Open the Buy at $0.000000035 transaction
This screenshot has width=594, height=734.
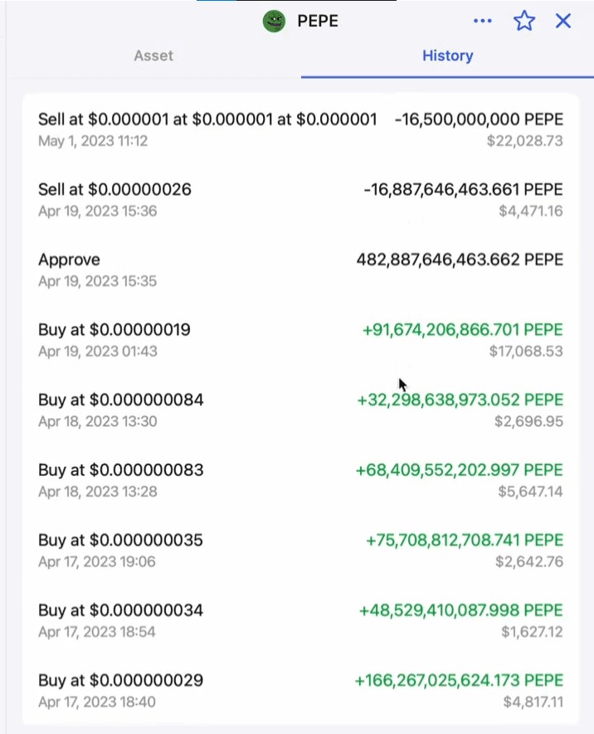point(300,551)
